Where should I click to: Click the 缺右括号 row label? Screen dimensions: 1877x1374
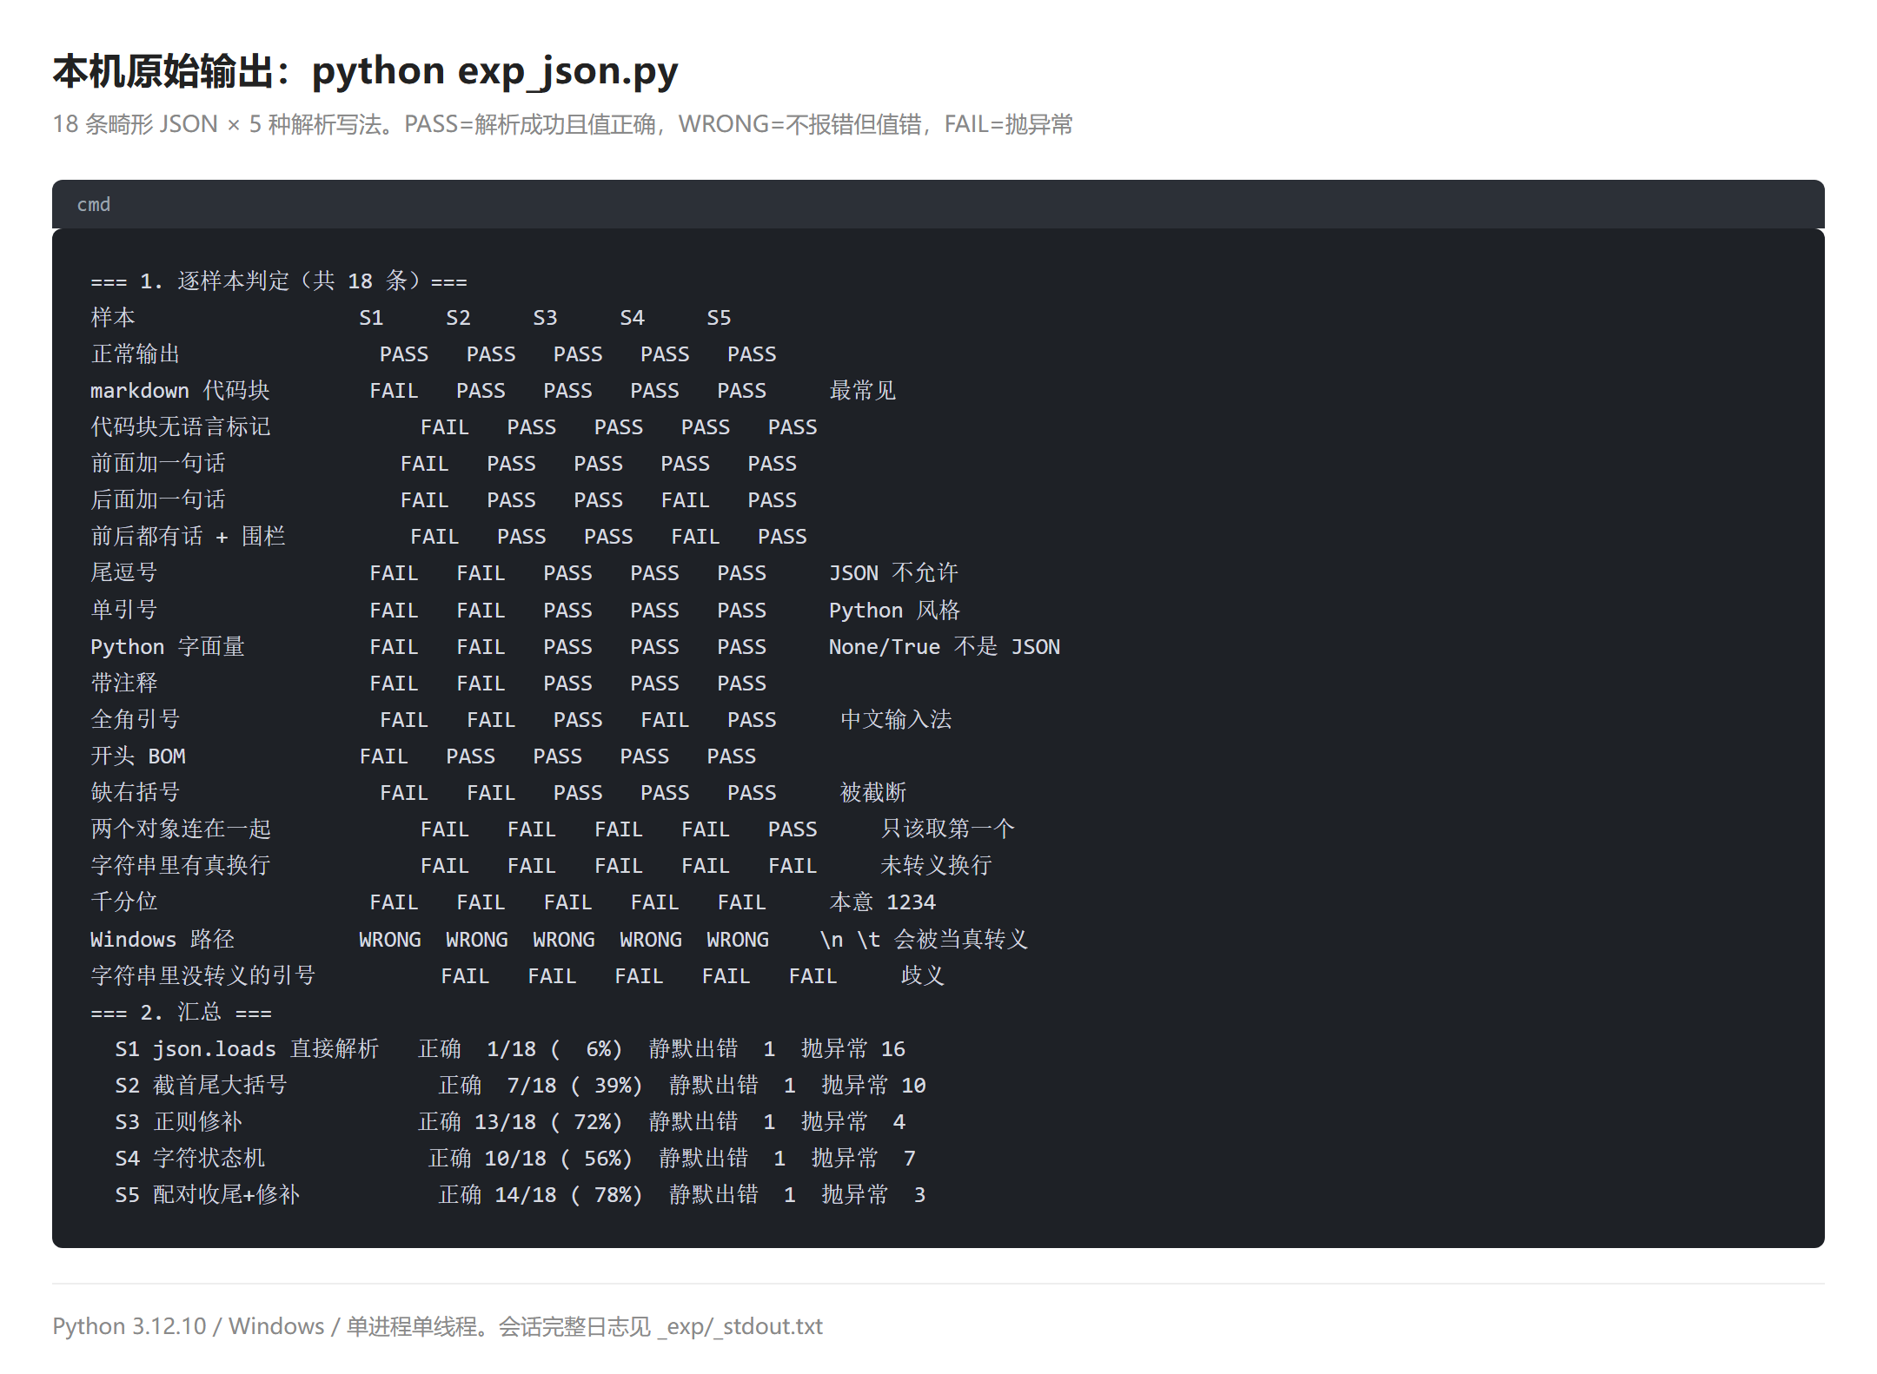point(136,793)
